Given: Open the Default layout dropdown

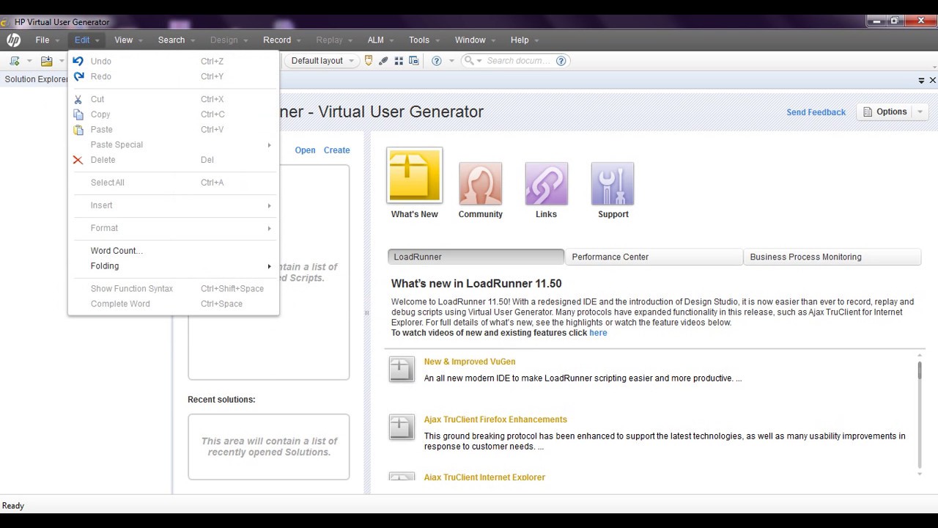Looking at the screenshot, I should [x=322, y=61].
